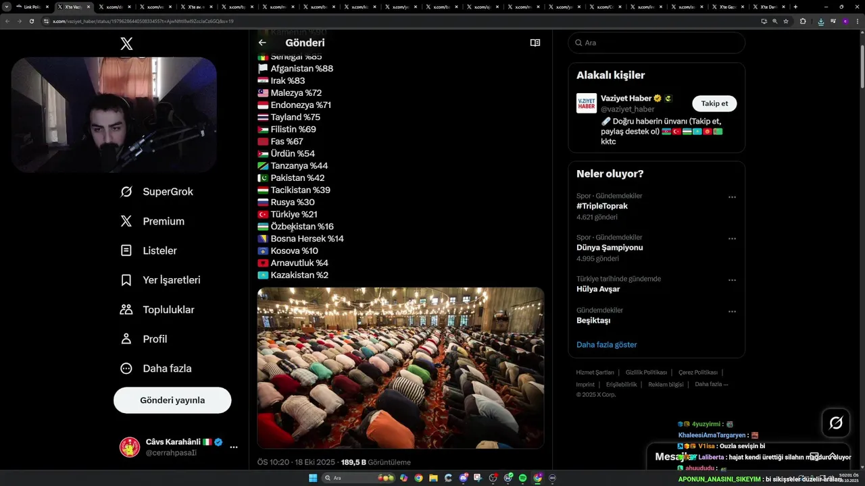Open Chrome downloads icon
Image resolution: width=865 pixels, height=486 pixels.
(821, 21)
